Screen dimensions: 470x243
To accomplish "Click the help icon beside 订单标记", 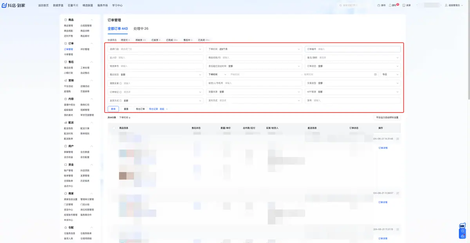I will click(120, 92).
